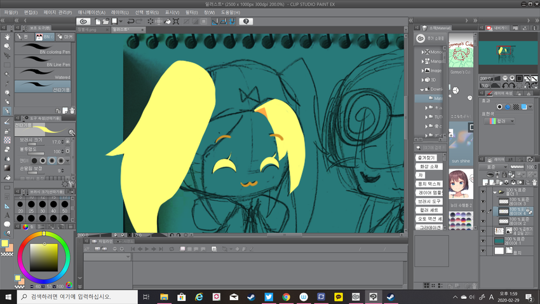Click the 브러시 도구 material tag

pos(429,201)
